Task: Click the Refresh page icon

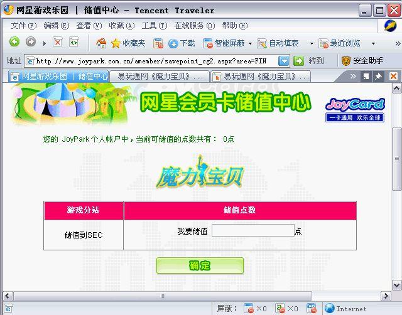Action: point(74,42)
